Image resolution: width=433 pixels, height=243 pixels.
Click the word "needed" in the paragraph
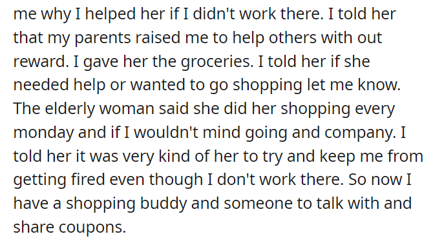click(x=41, y=85)
